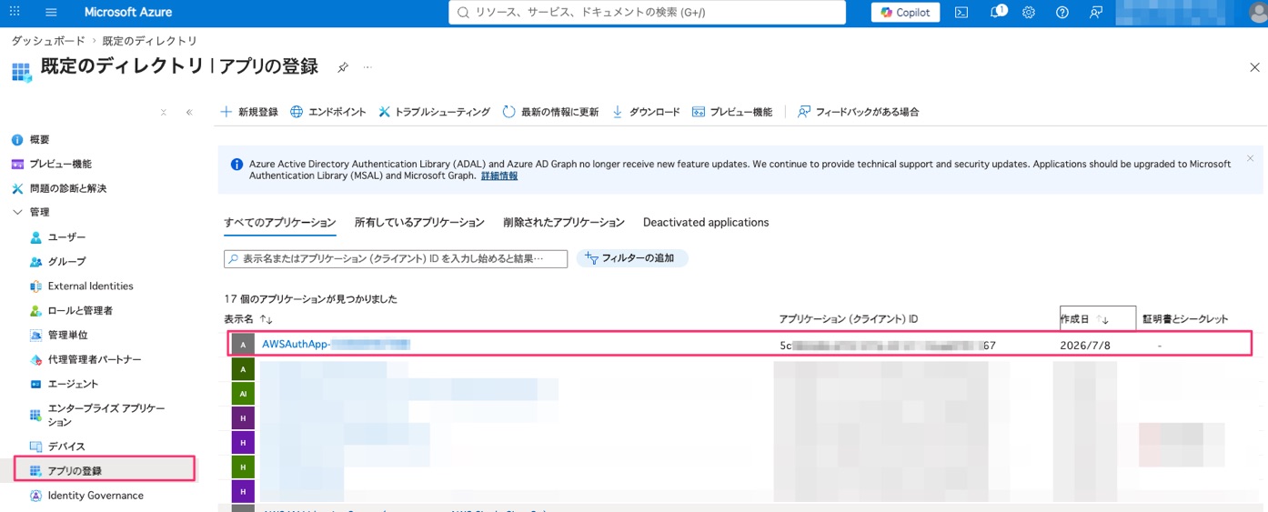The height and width of the screenshot is (512, 1268).
Task: Click the green AI app avatar
Action: point(243,394)
